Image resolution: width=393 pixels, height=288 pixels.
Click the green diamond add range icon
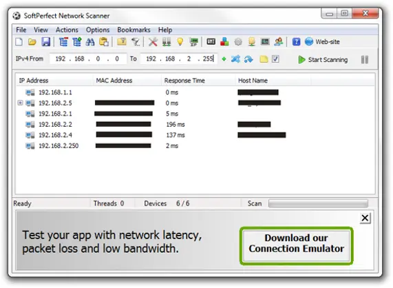click(x=224, y=59)
